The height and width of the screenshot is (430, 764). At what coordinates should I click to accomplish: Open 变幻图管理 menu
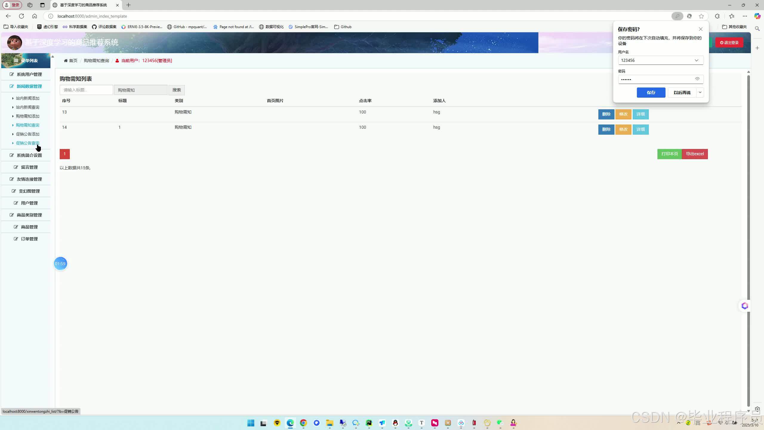[26, 191]
